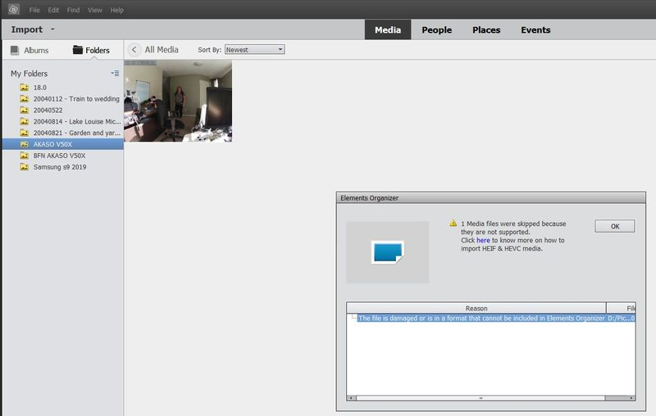Switch to the Places tab
The height and width of the screenshot is (416, 656).
pyautogui.click(x=486, y=30)
